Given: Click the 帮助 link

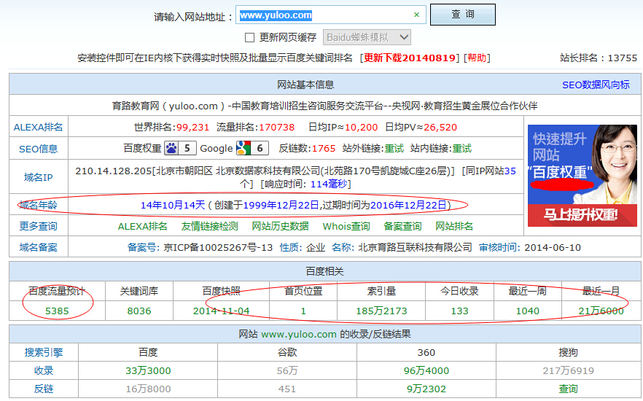Looking at the screenshot, I should pyautogui.click(x=477, y=58).
